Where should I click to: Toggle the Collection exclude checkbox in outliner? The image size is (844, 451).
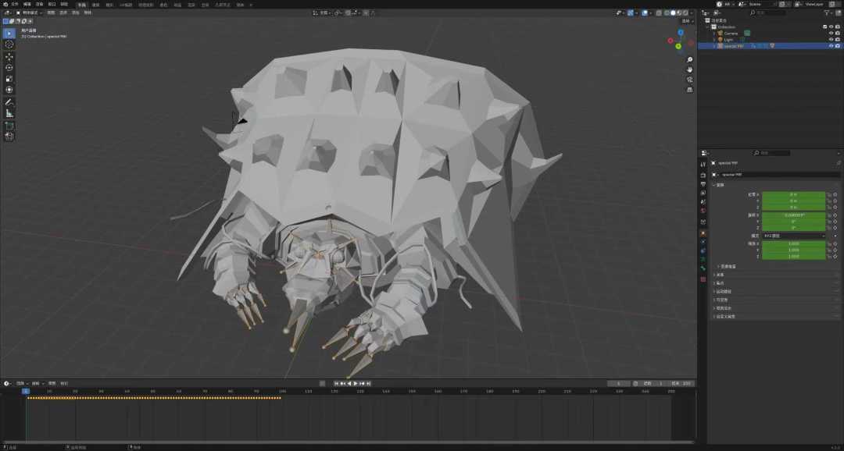pos(824,27)
